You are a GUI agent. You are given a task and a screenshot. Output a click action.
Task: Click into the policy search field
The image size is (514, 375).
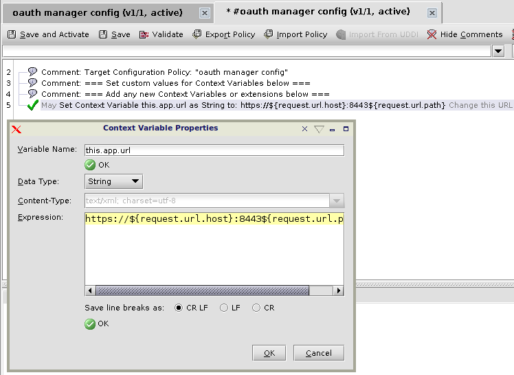click(247, 52)
